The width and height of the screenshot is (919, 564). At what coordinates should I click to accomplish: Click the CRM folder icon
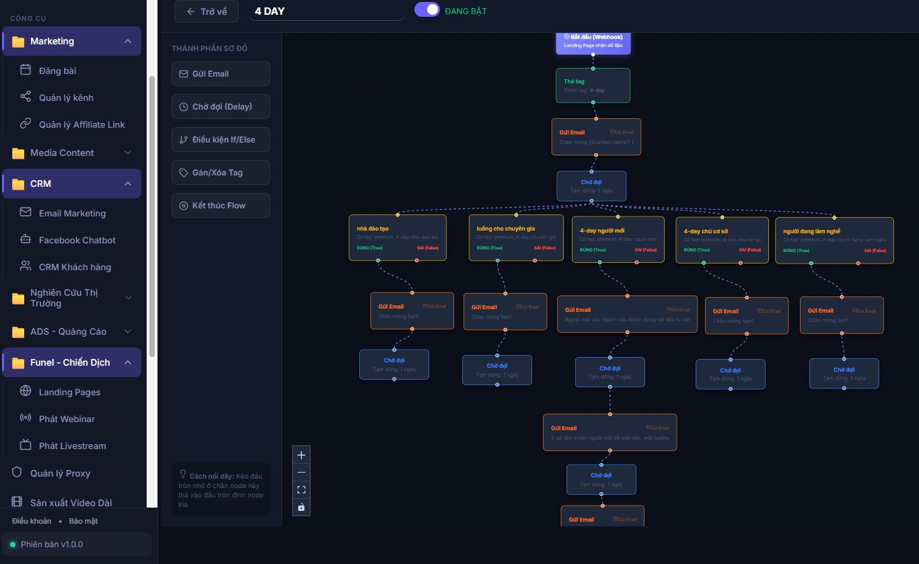(18, 184)
